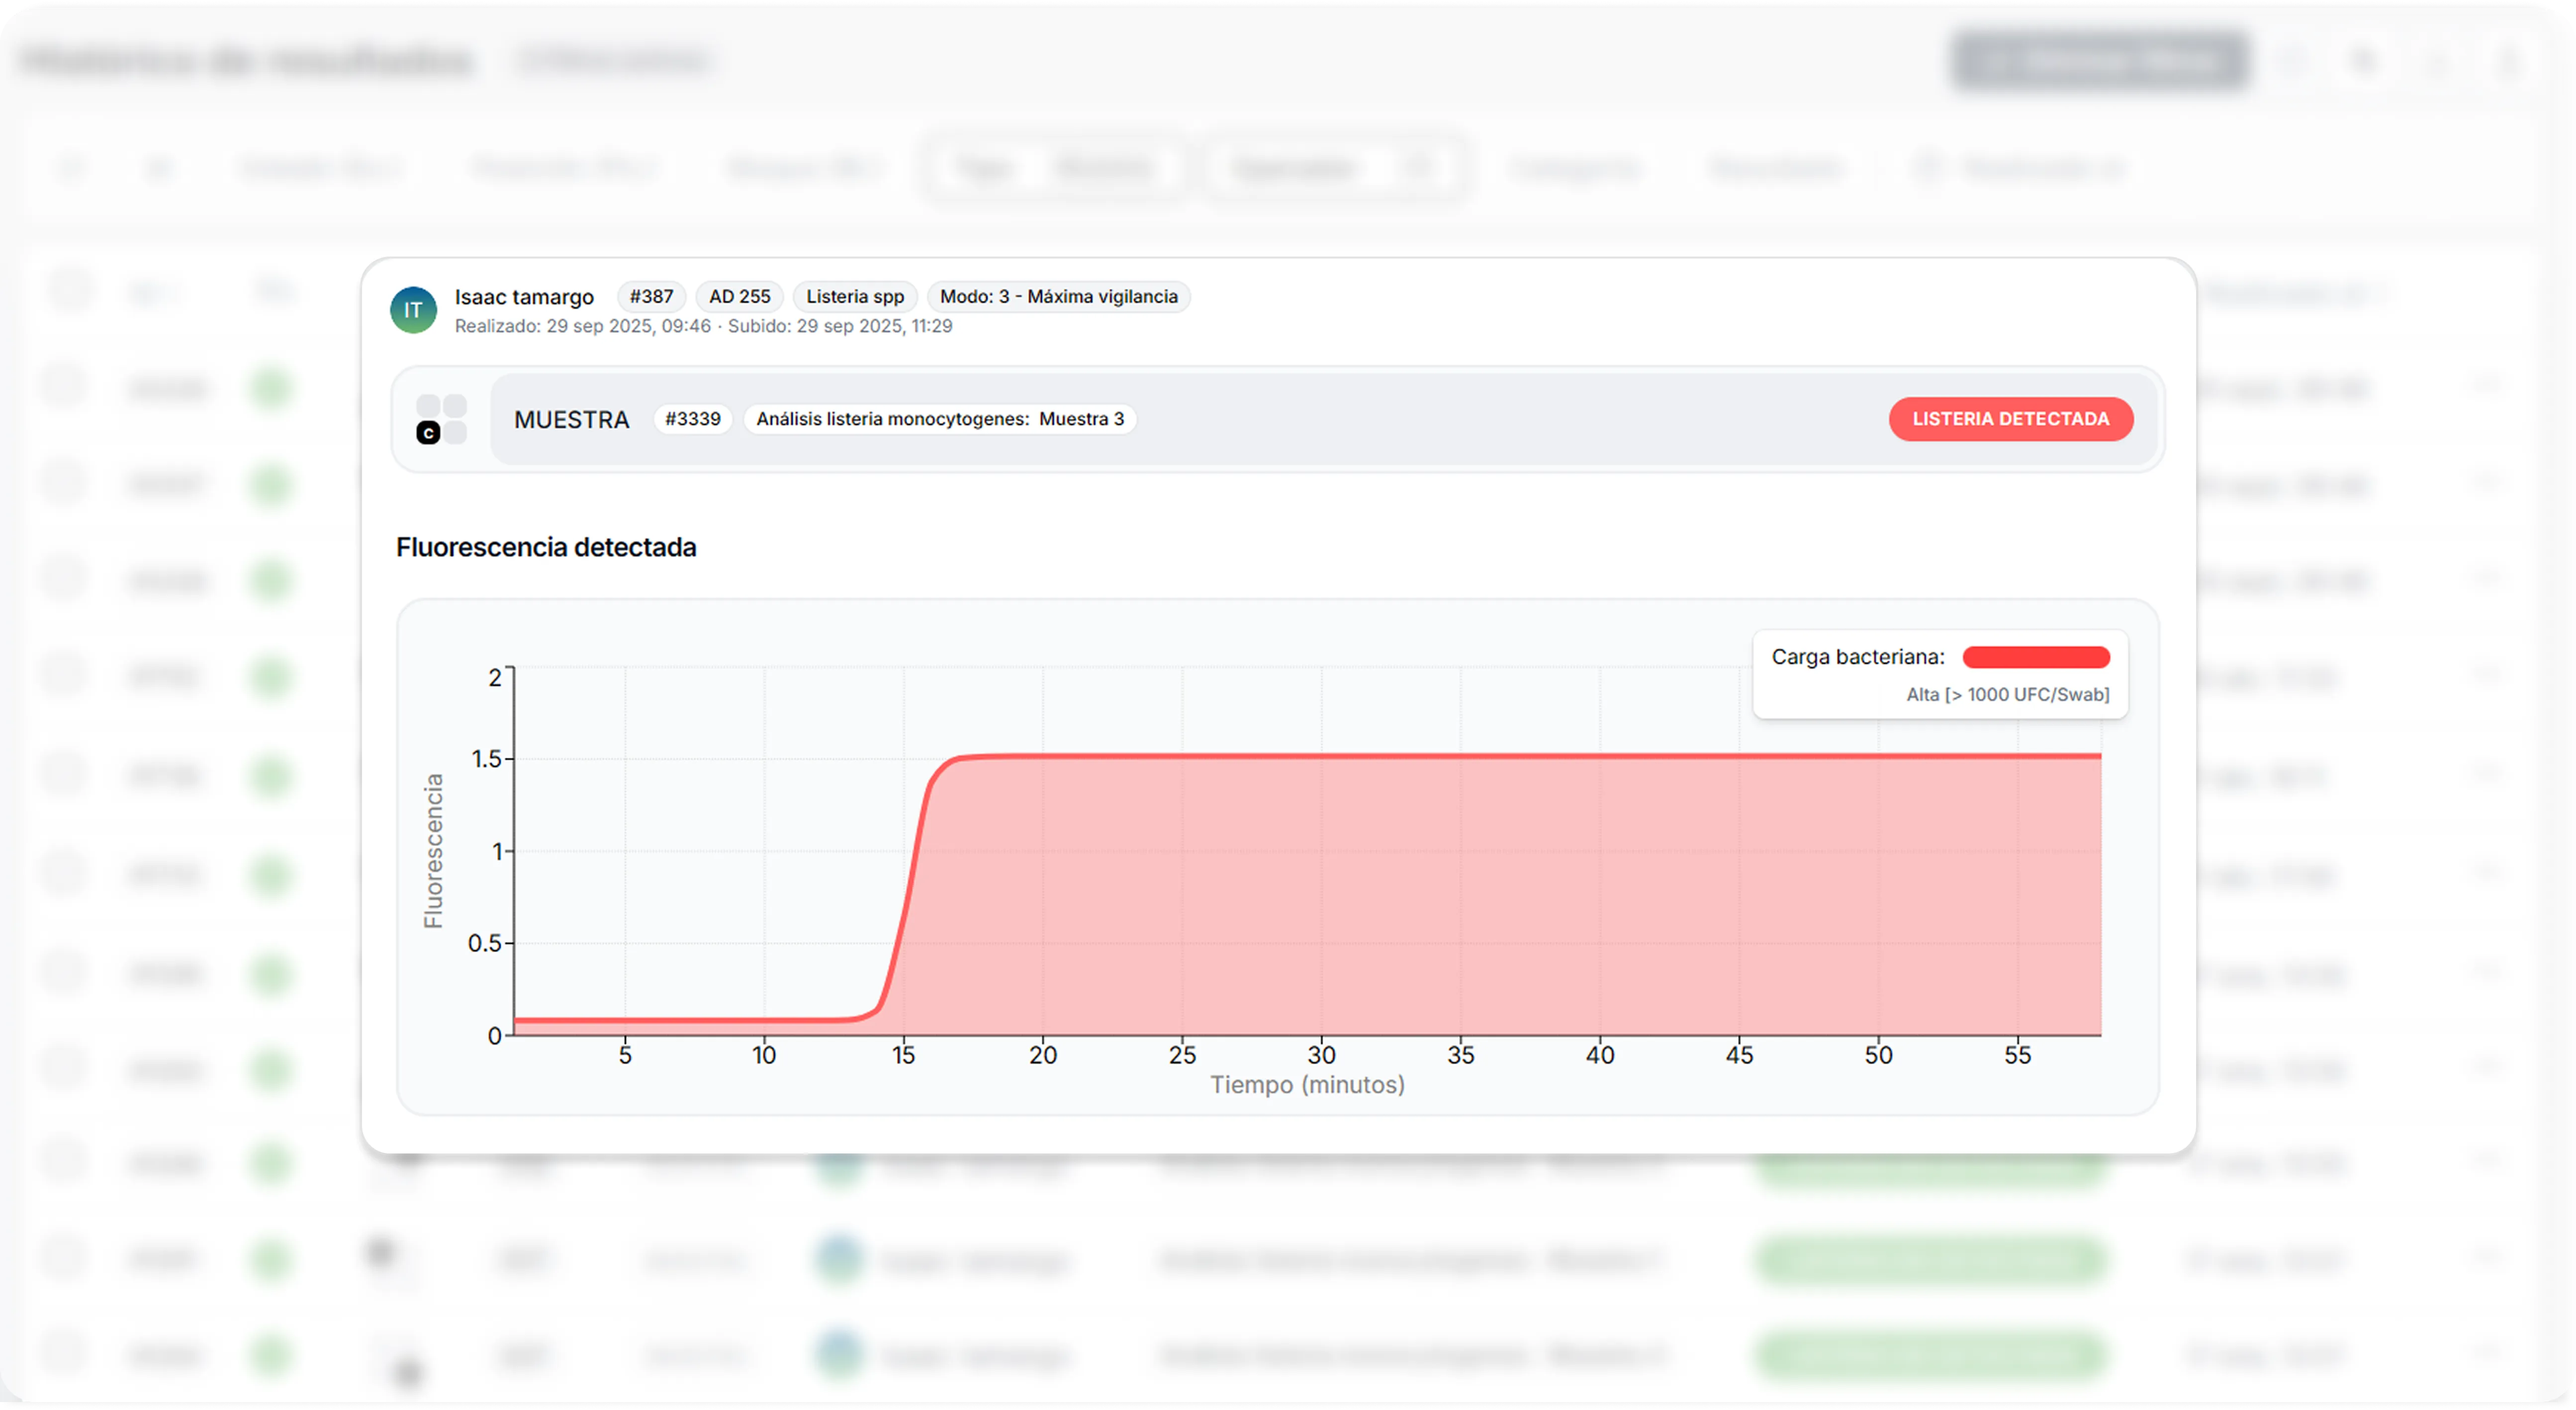Open the Categoría filter behind the modal

1575,168
